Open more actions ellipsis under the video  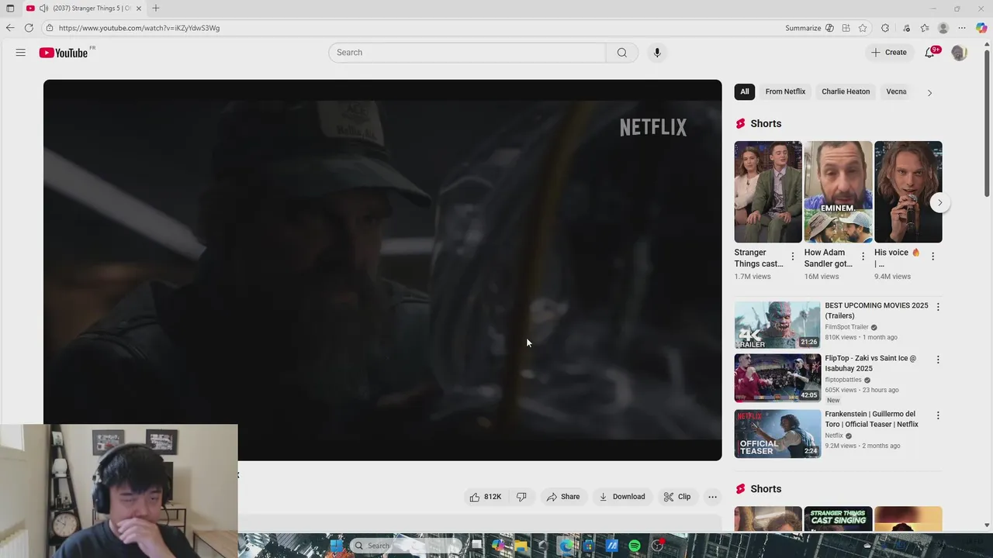(x=712, y=497)
